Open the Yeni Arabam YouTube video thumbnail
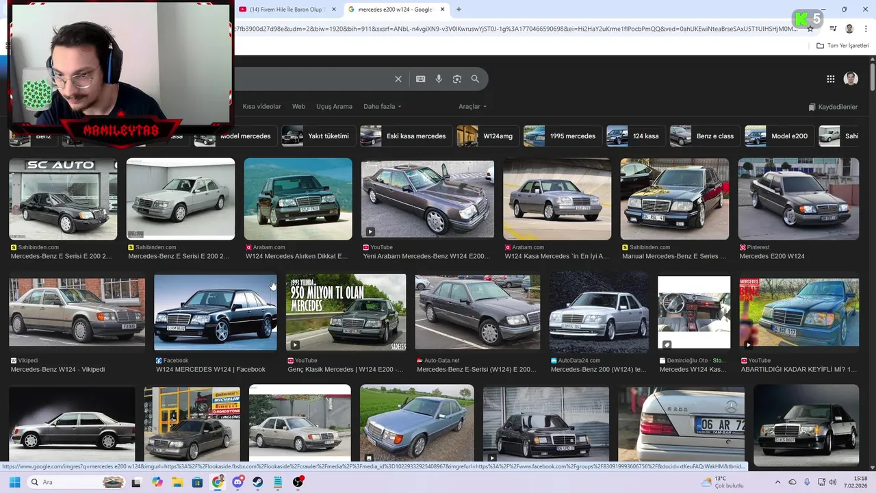 pos(428,199)
